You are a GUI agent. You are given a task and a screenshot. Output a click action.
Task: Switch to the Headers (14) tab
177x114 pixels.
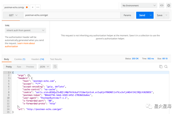(38, 59)
